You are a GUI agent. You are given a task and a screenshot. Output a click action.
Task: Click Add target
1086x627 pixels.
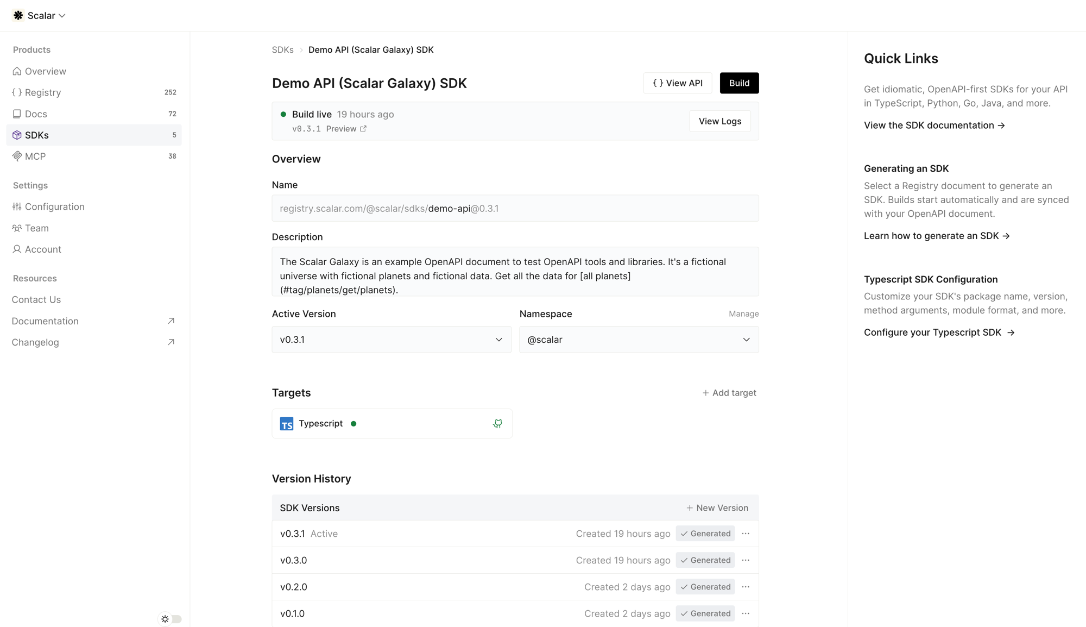729,393
